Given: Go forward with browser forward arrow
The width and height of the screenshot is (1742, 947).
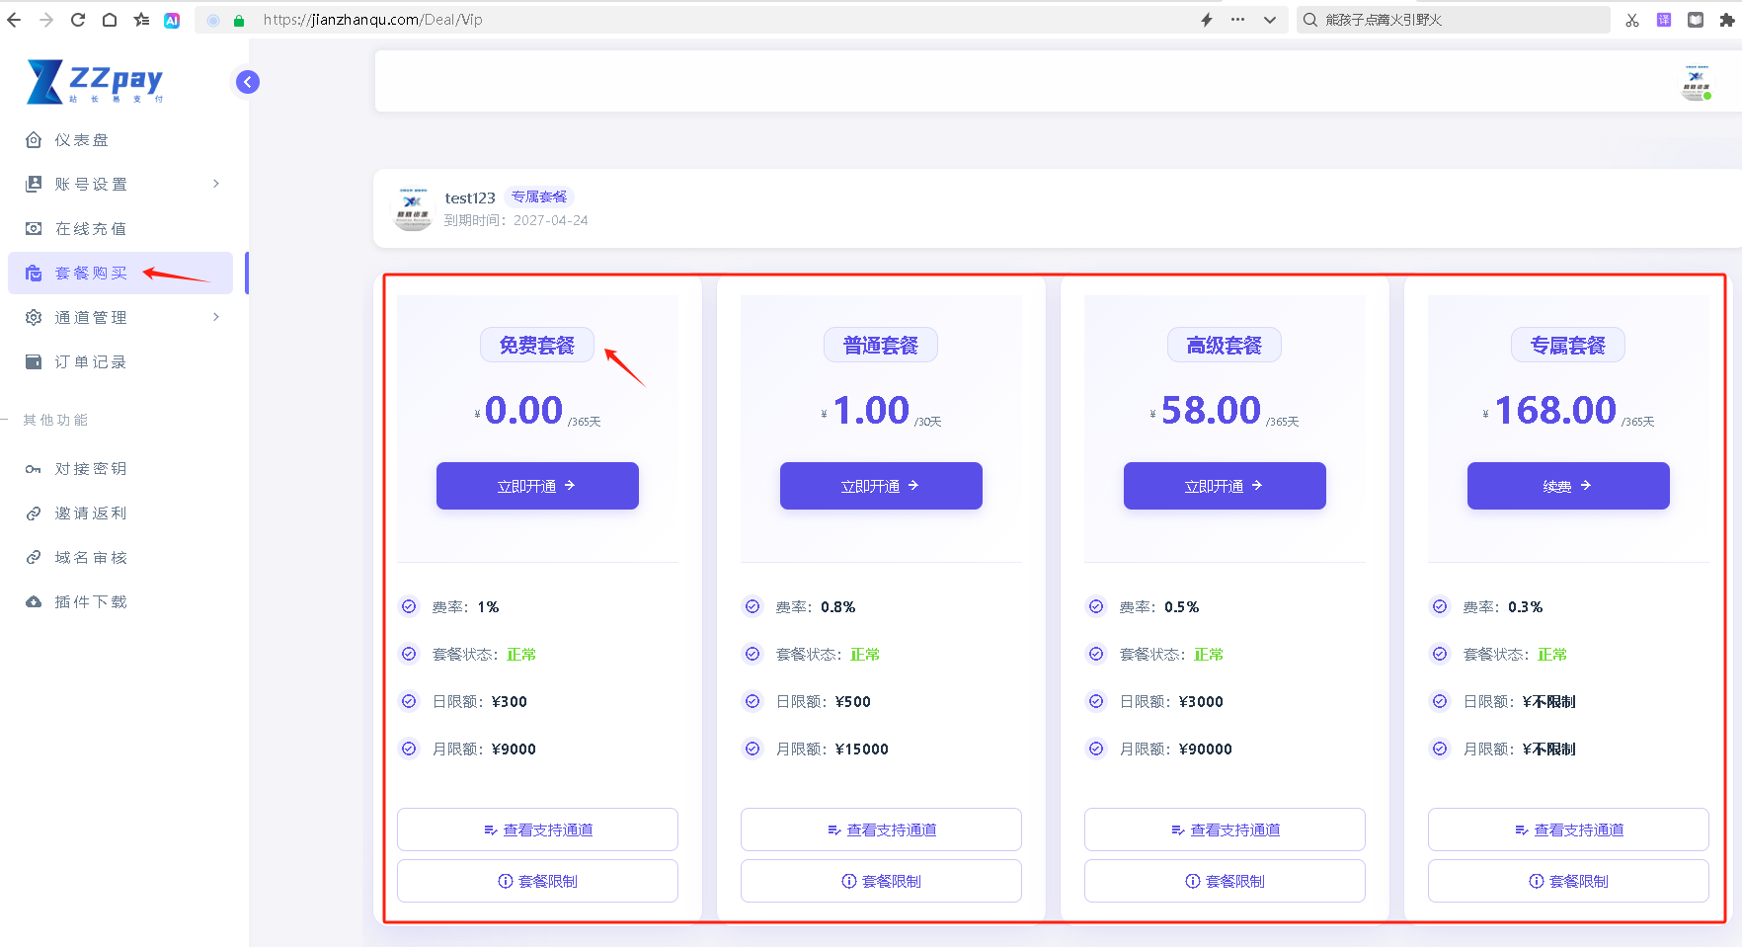Looking at the screenshot, I should tap(46, 20).
